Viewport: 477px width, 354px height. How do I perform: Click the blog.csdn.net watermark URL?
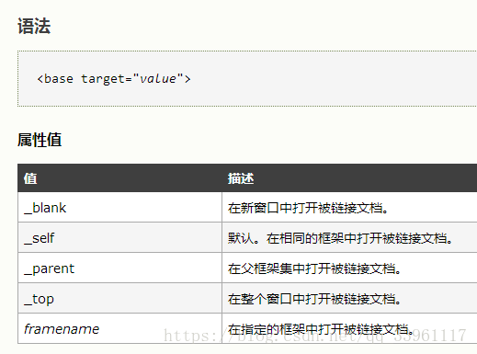pos(315,336)
